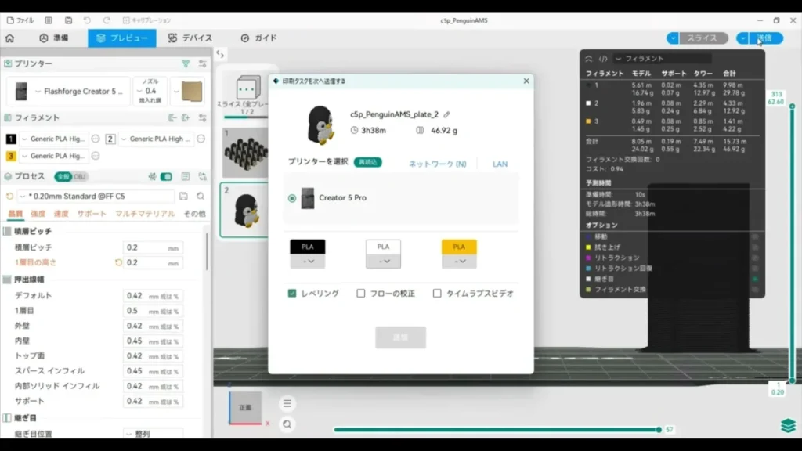Open printer settings icon in プリンター header
The height and width of the screenshot is (451, 802).
click(x=203, y=63)
